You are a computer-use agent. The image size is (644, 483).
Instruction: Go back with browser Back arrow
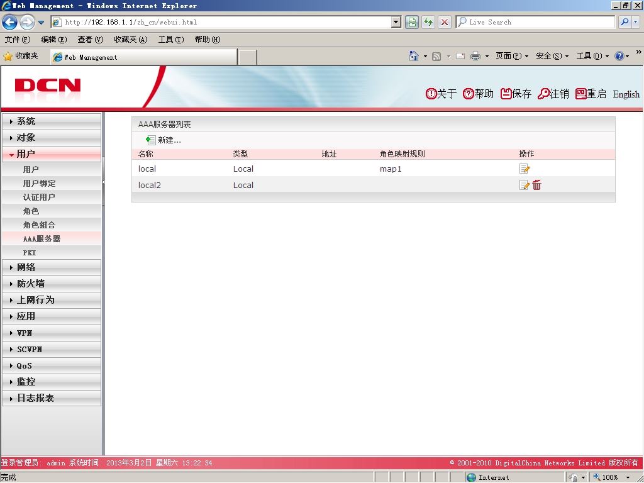pos(9,22)
